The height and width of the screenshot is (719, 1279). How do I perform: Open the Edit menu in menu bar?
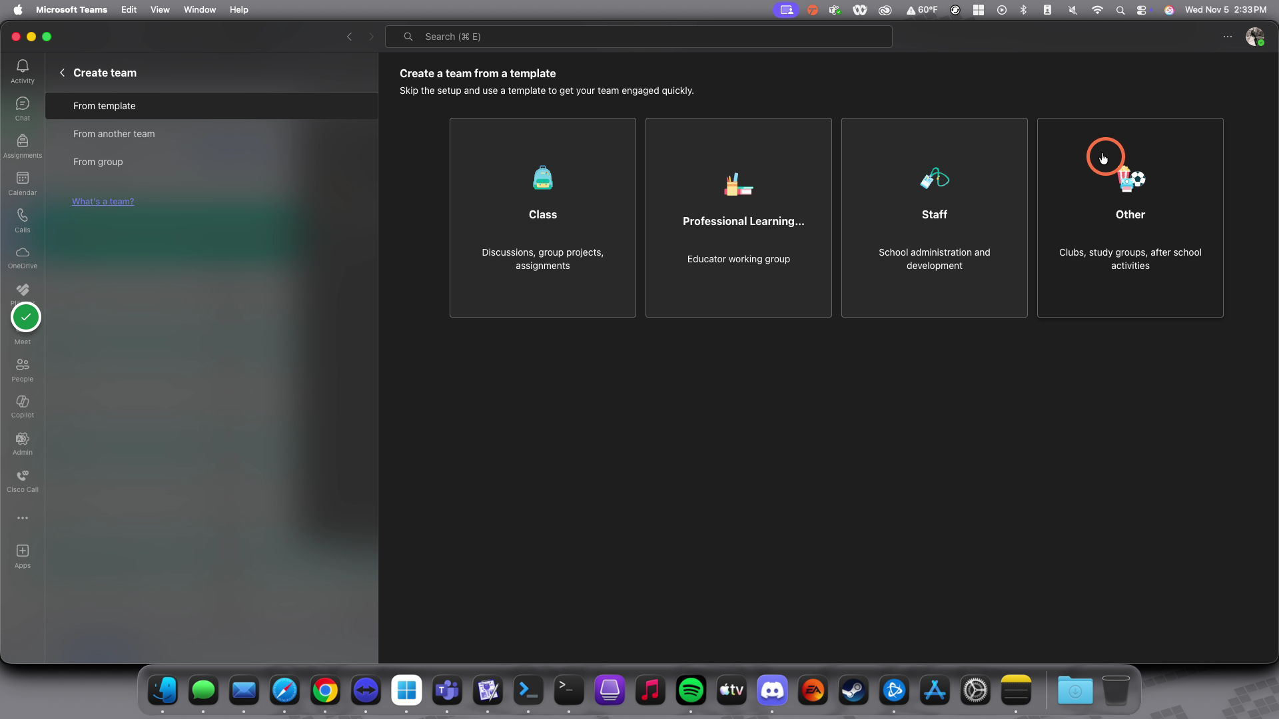pyautogui.click(x=129, y=9)
